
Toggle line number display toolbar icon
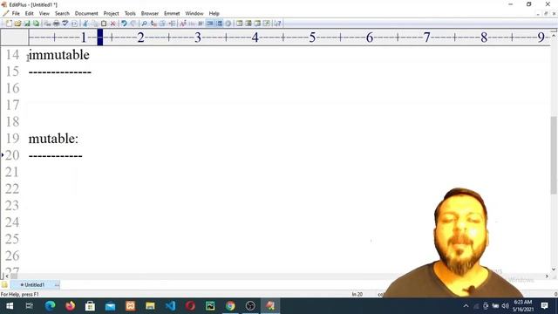tap(219, 24)
